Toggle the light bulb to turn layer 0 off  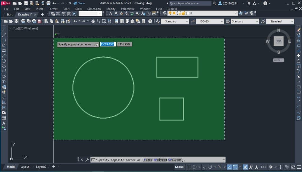170,13
